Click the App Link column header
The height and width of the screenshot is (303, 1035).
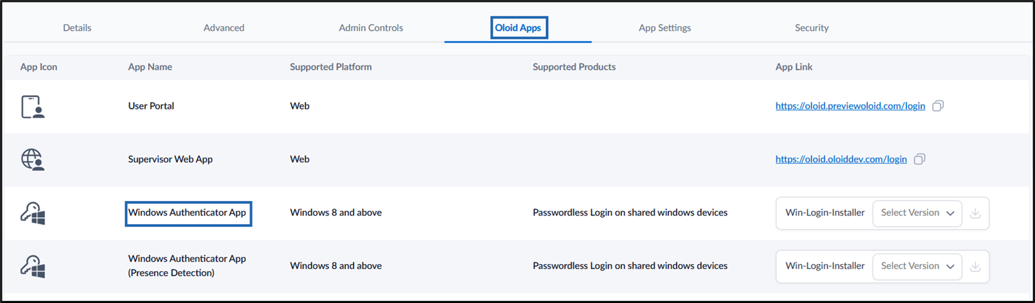[x=794, y=67]
